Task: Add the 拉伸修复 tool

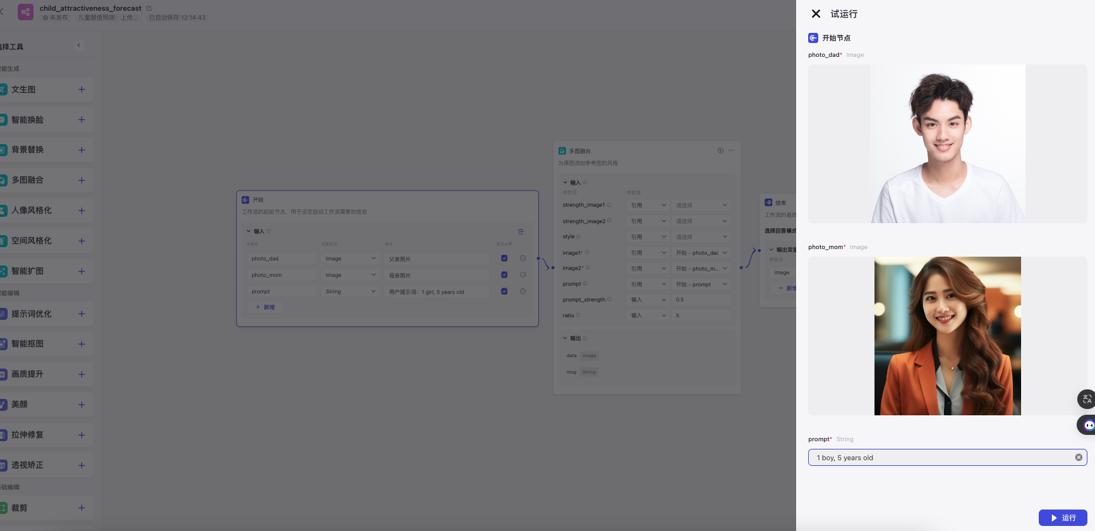Action: click(x=82, y=435)
